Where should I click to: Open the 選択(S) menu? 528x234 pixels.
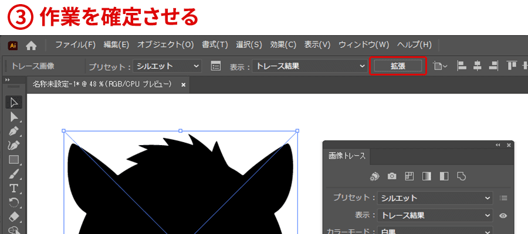pyautogui.click(x=249, y=44)
